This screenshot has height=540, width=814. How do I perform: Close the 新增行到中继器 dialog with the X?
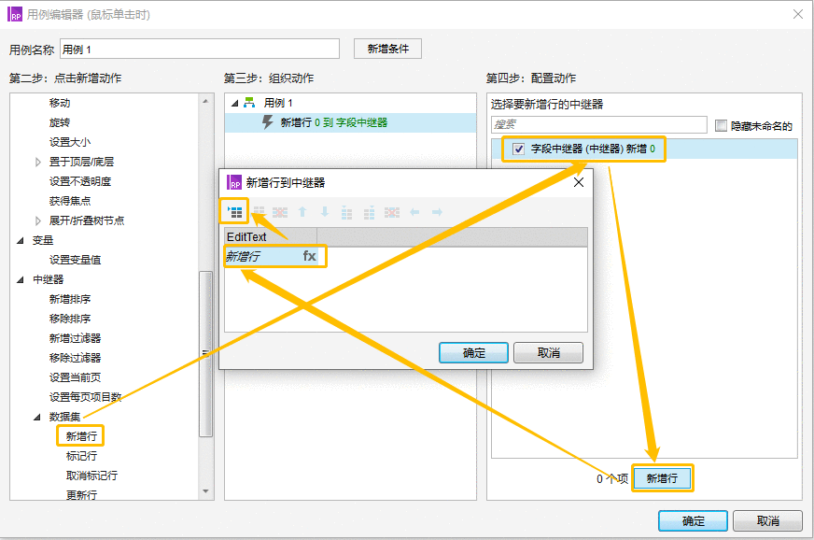(579, 182)
